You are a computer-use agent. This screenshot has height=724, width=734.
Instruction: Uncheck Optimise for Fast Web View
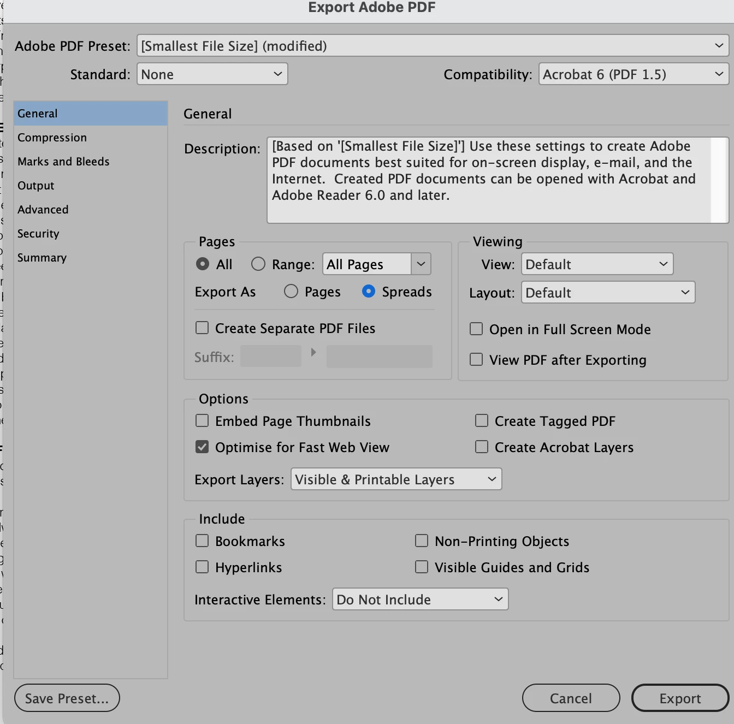tap(202, 447)
